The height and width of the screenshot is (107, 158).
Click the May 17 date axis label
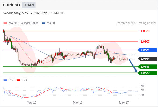[124, 102]
